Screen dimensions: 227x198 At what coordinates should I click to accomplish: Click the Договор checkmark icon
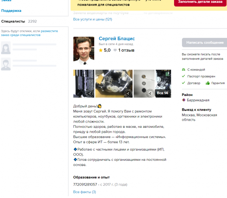183,83
